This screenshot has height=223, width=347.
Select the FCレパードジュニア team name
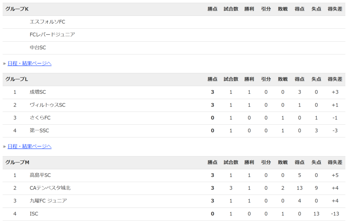point(52,35)
